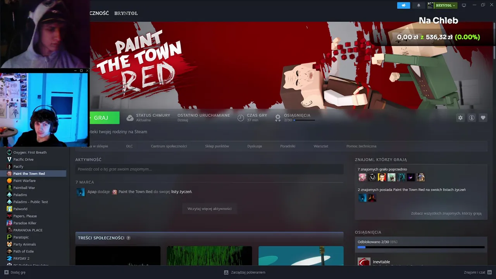Click the OSIĄGNIĘCIA sidebar heading

tap(368, 232)
